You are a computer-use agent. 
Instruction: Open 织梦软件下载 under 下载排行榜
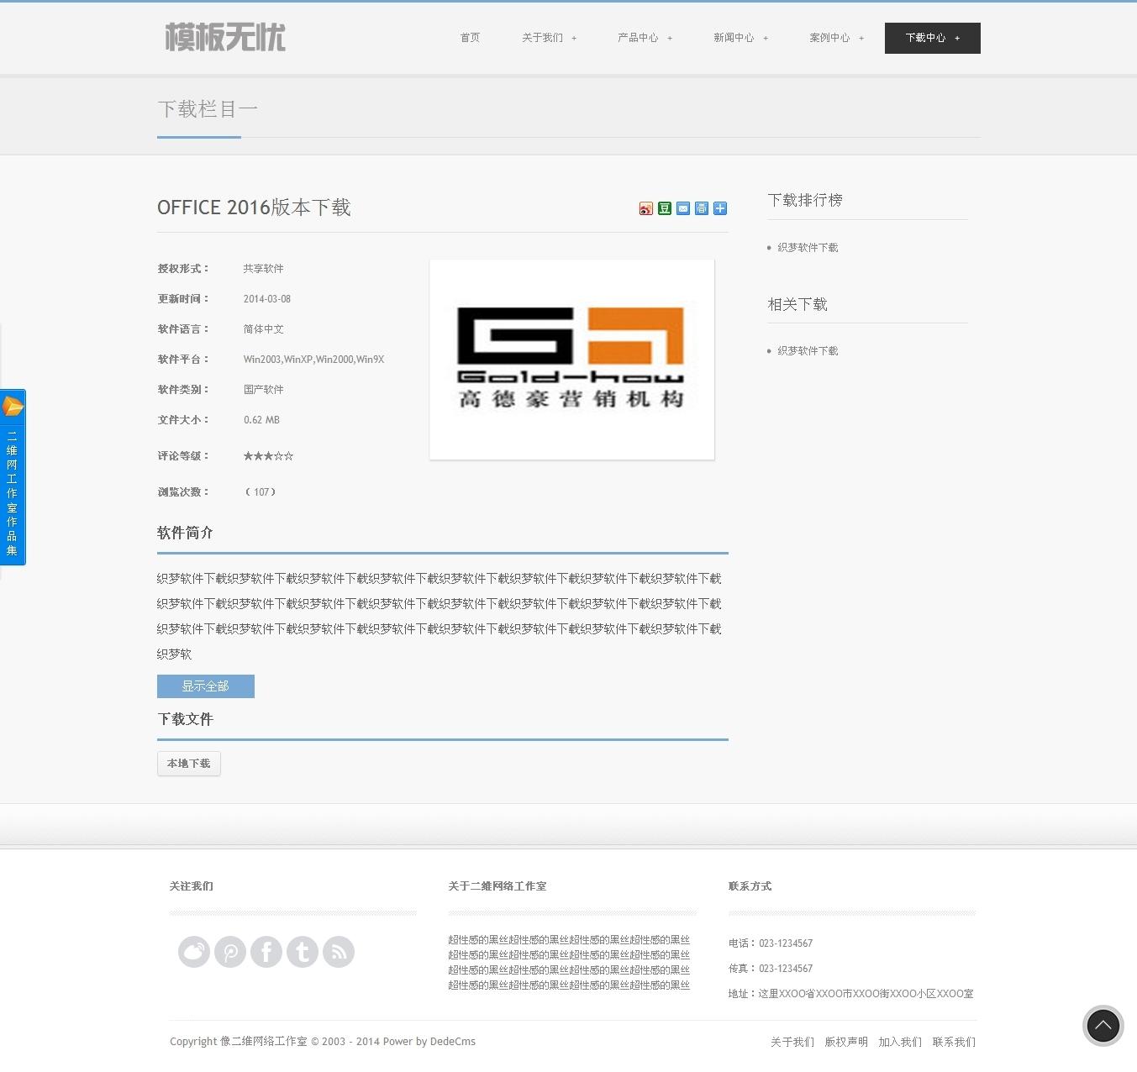pos(808,248)
